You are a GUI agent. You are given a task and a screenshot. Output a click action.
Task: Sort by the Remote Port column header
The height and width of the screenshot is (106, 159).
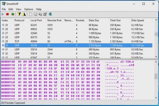pyautogui.click(x=55, y=20)
